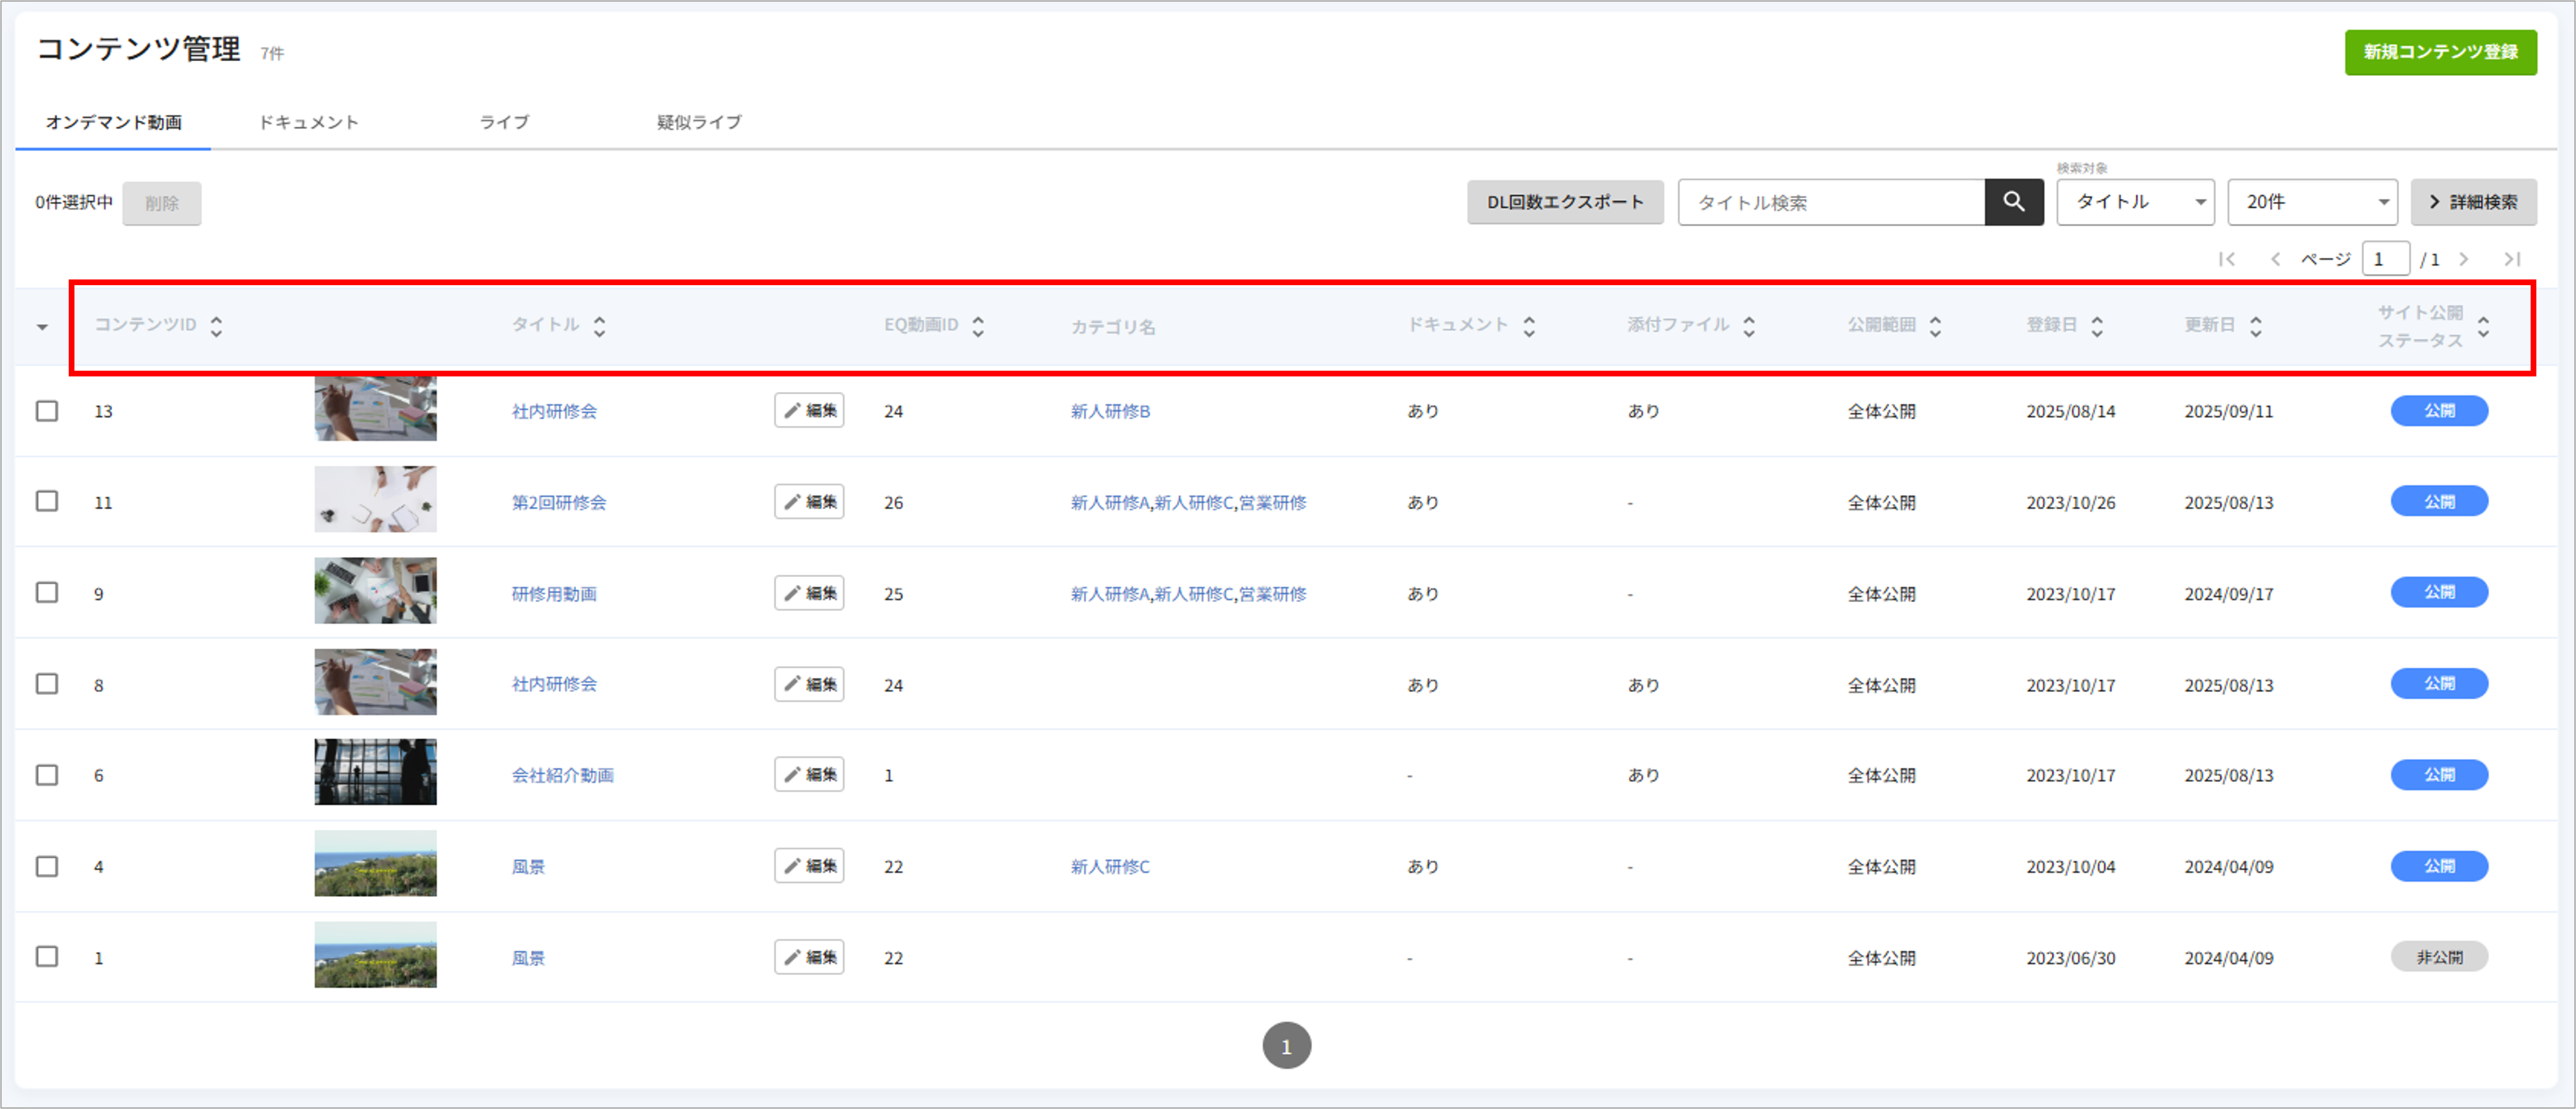This screenshot has height=1109, width=2576.
Task: Sort by タイトル column arrows
Action: (599, 325)
